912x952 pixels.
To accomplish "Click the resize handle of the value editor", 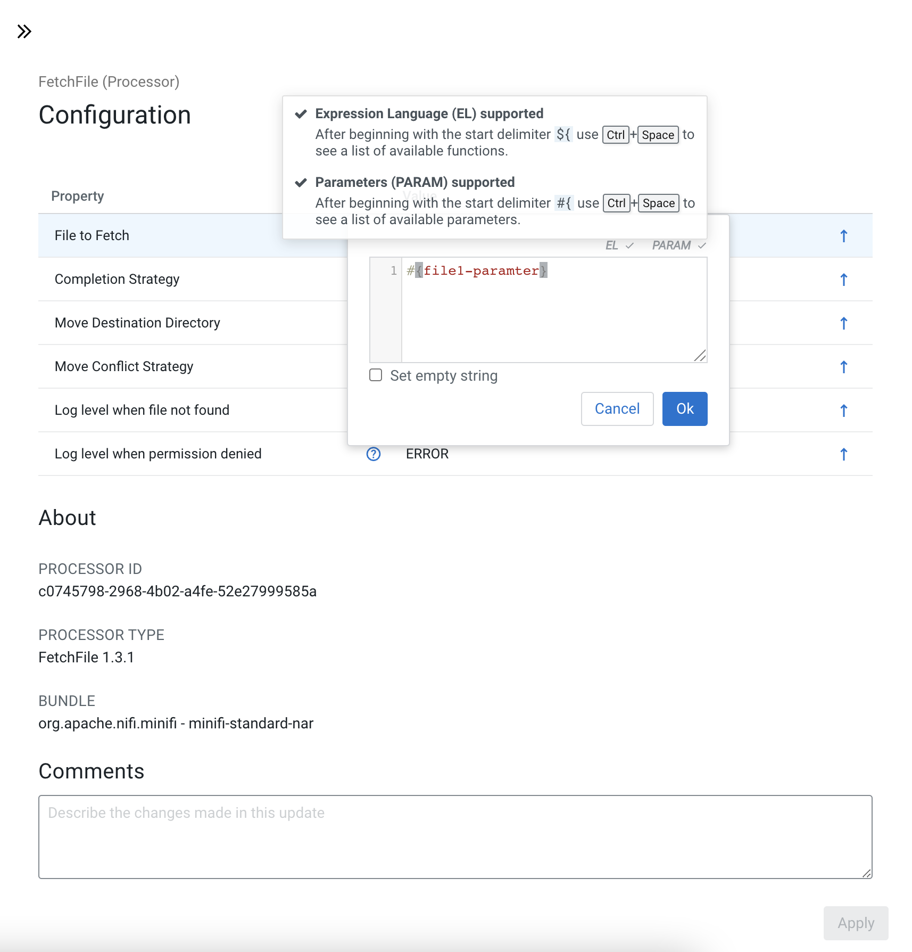I will (x=700, y=356).
